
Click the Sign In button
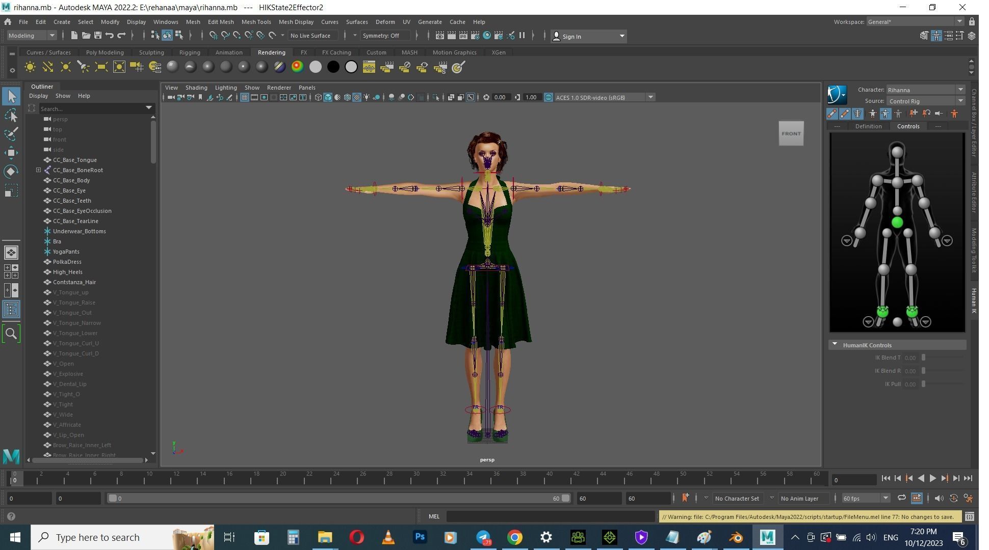588,36
